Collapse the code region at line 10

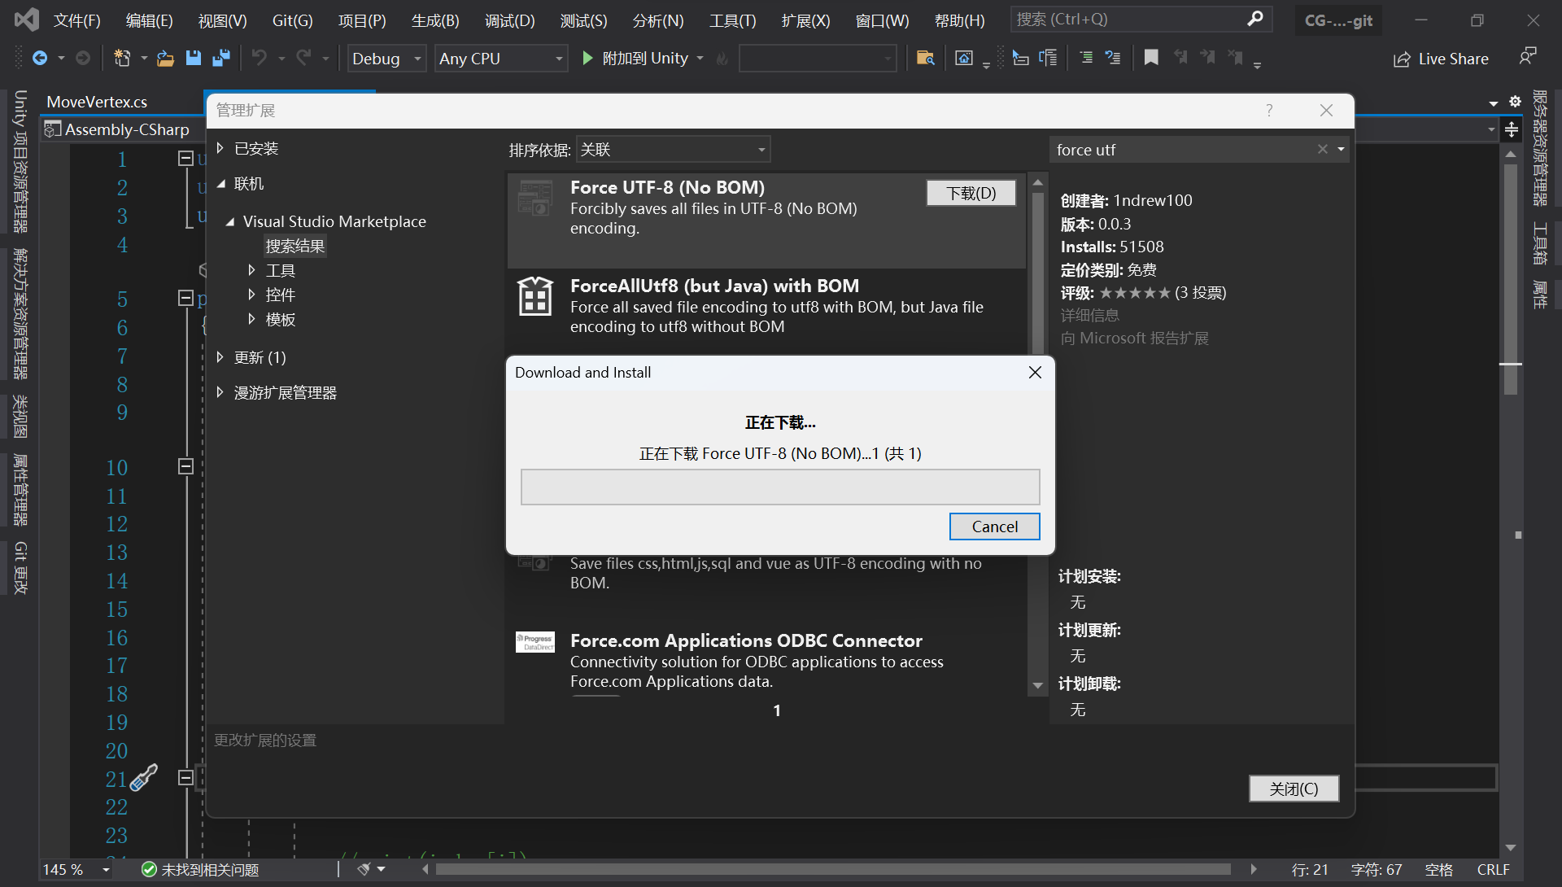[185, 466]
